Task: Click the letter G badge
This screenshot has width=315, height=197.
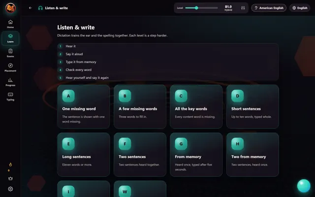Action: 181,144
